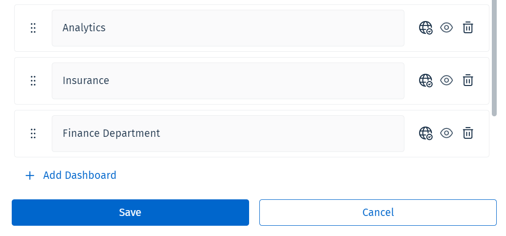Delete the Insurance dashboard
Image resolution: width=506 pixels, height=236 pixels.
pos(468,81)
